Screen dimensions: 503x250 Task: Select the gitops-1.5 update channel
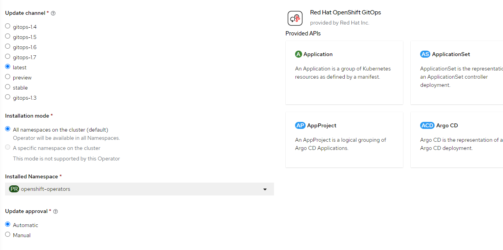point(8,36)
